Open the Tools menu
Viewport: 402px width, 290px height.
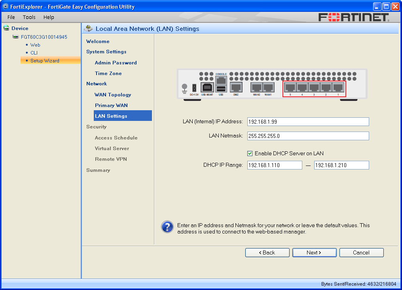click(x=29, y=17)
